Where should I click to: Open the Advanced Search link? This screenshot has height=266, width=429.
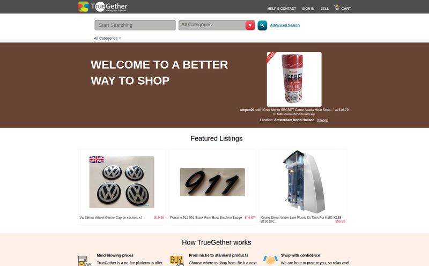point(285,25)
